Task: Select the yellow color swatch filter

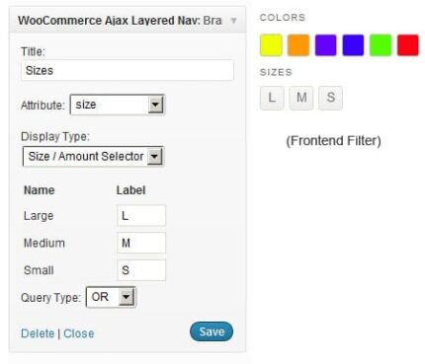Action: click(x=271, y=45)
